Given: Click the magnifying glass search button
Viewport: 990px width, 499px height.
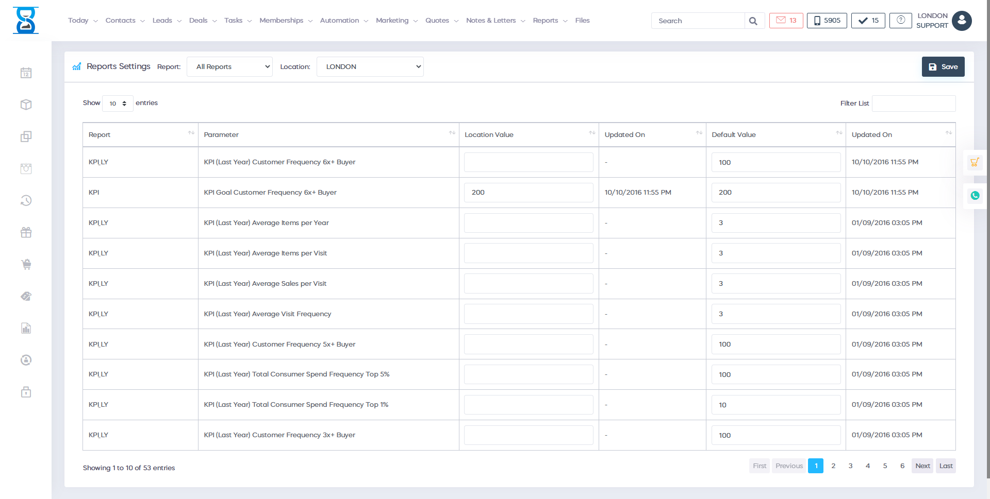Looking at the screenshot, I should [x=753, y=21].
